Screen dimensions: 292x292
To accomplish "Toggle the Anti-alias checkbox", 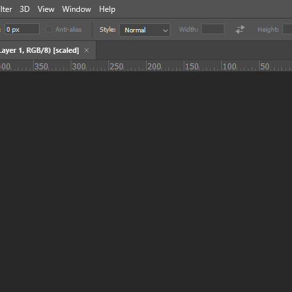I will tap(49, 29).
